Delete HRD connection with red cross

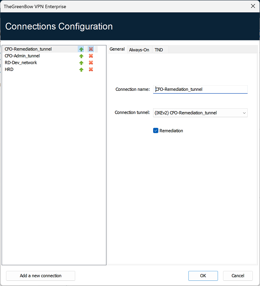point(91,69)
